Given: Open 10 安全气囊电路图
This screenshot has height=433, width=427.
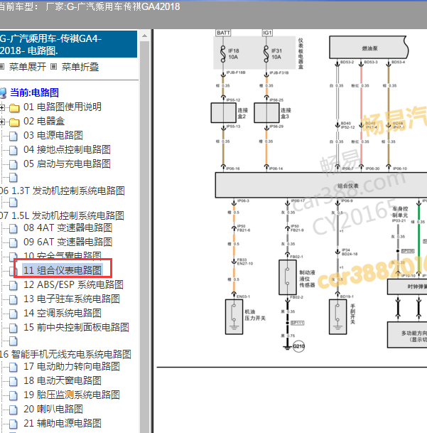Looking at the screenshot, I should [63, 256].
